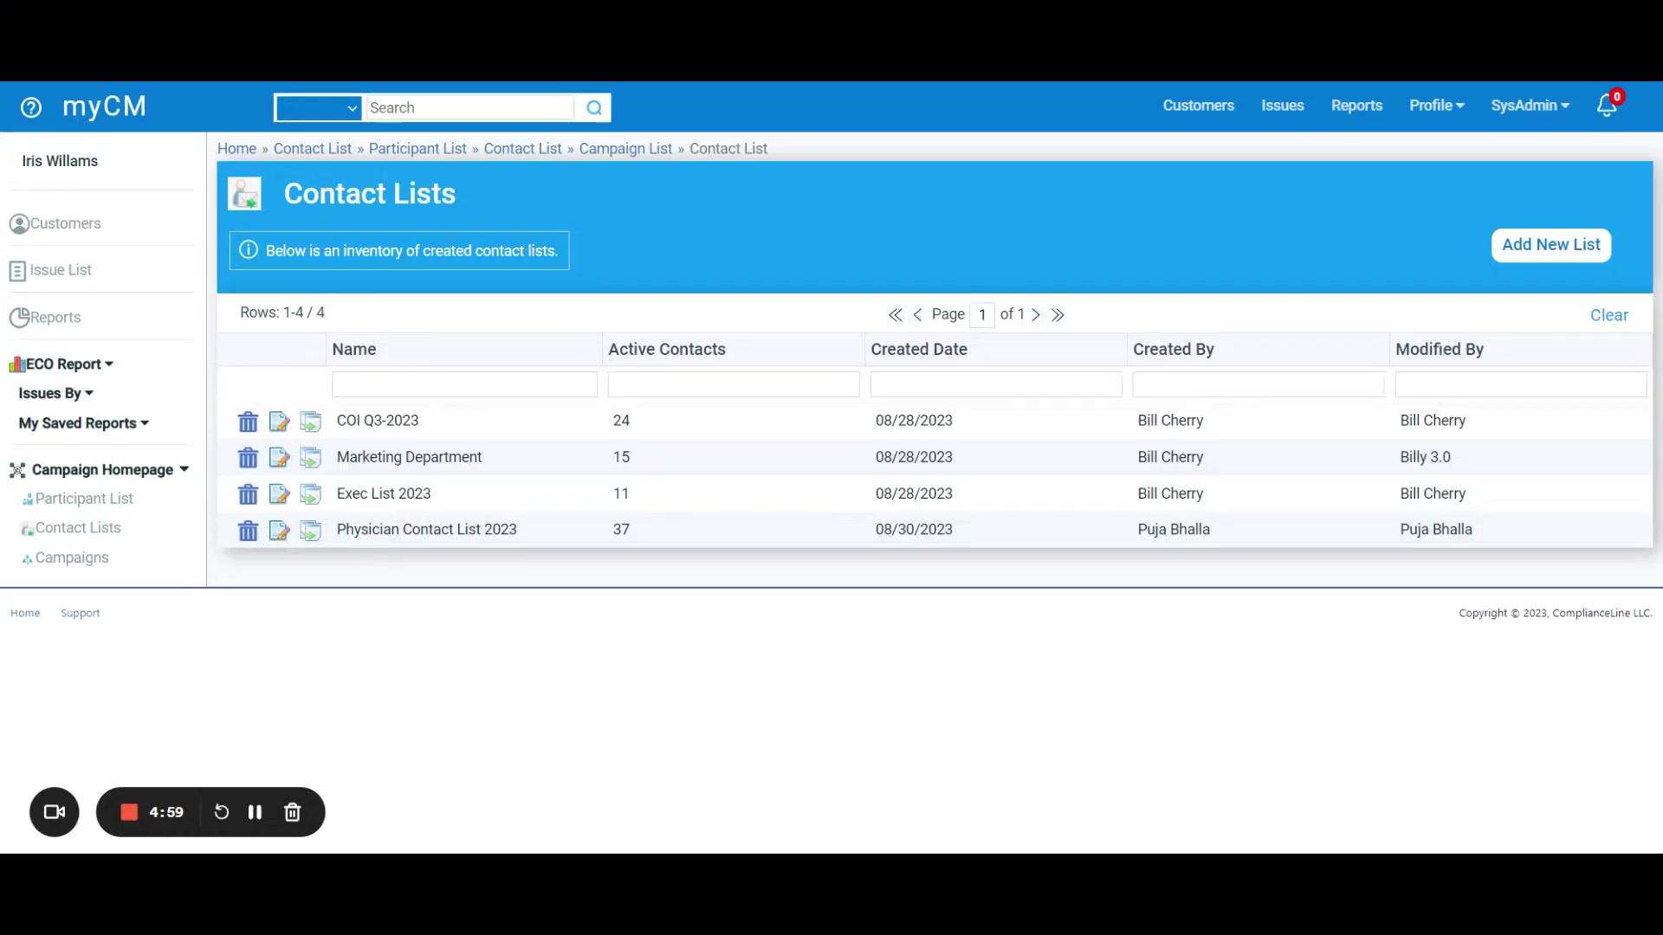Go to the last page of results

click(1058, 315)
